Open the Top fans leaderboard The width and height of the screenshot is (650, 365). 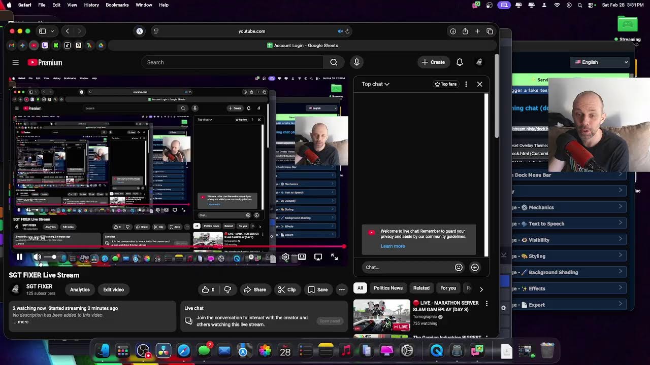[x=446, y=84]
